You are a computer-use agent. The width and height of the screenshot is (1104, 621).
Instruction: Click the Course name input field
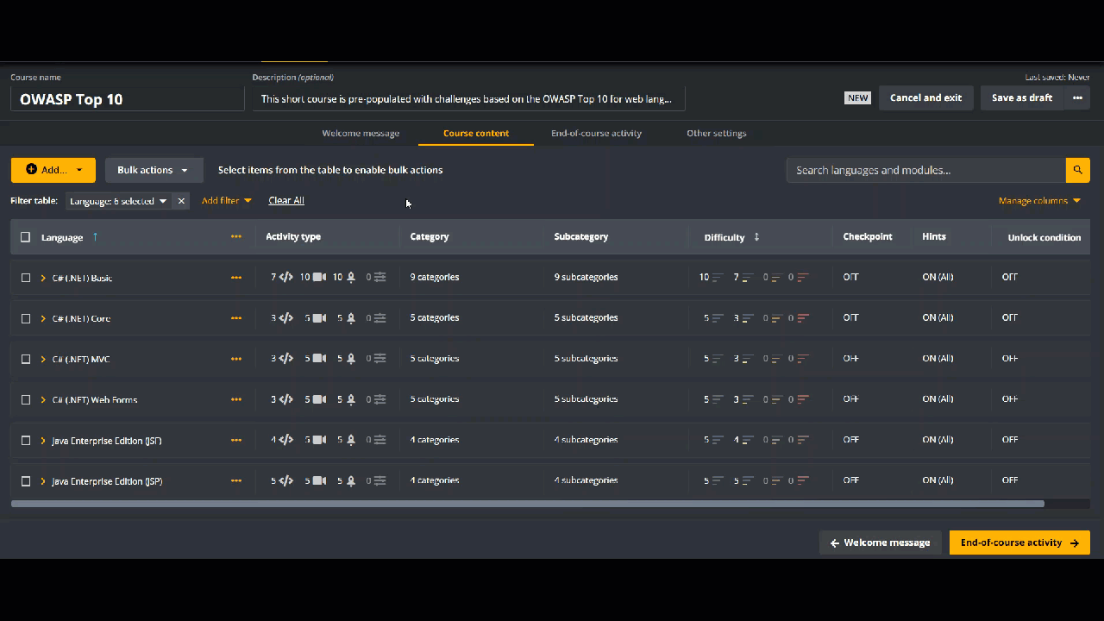(128, 99)
